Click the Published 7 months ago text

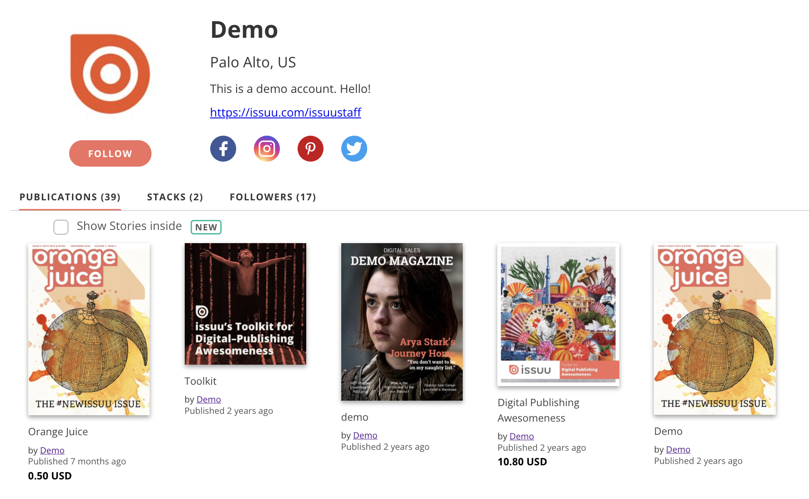point(77,461)
